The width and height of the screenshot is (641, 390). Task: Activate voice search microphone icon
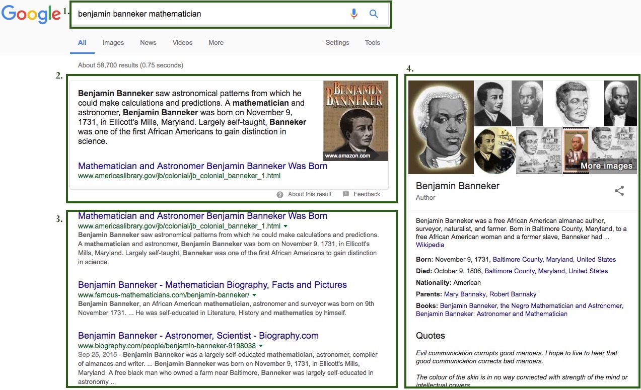pyautogui.click(x=354, y=14)
